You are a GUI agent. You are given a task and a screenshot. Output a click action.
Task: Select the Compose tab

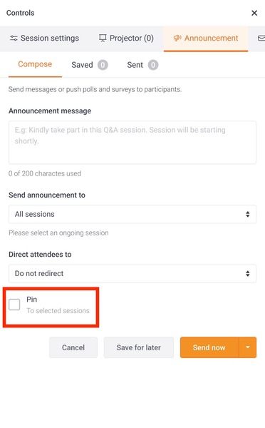point(35,64)
